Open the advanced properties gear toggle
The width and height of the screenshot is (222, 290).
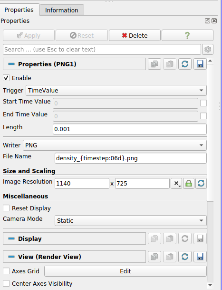tap(208, 50)
